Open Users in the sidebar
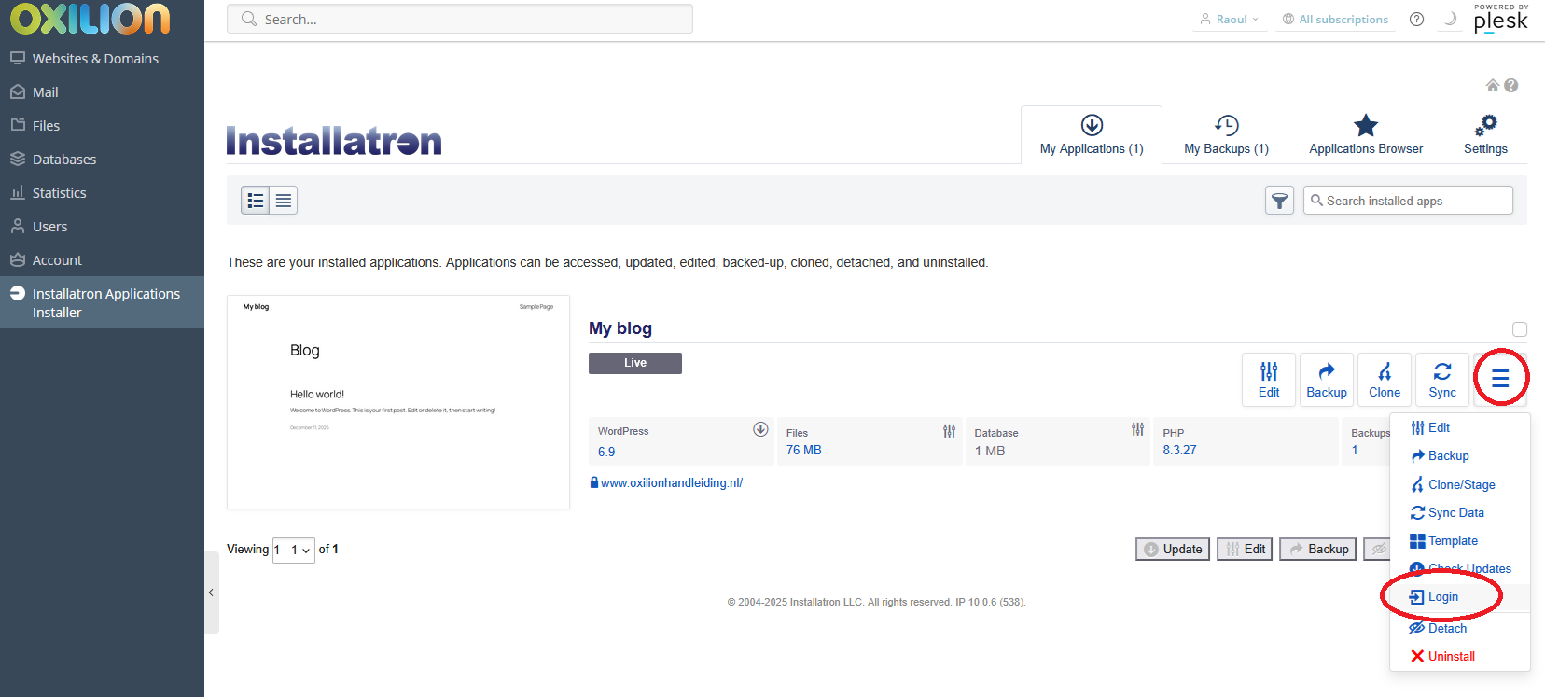 [102, 226]
